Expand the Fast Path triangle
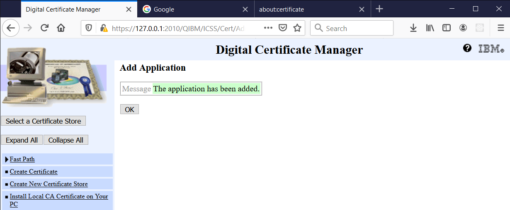Screen dimensions: 510x210 click(7, 159)
